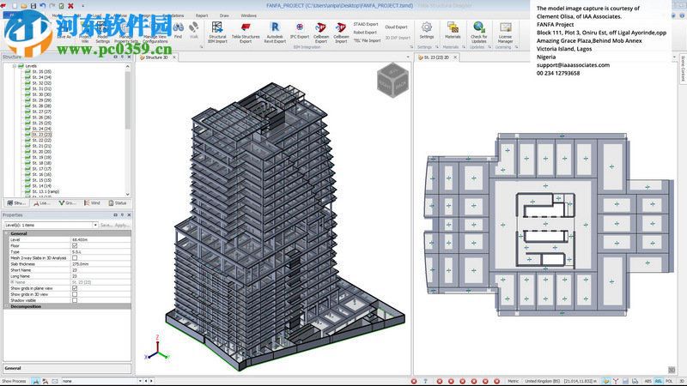Select level St. 13.1 (ramp)
This screenshot has width=687, height=386.
tap(46, 191)
